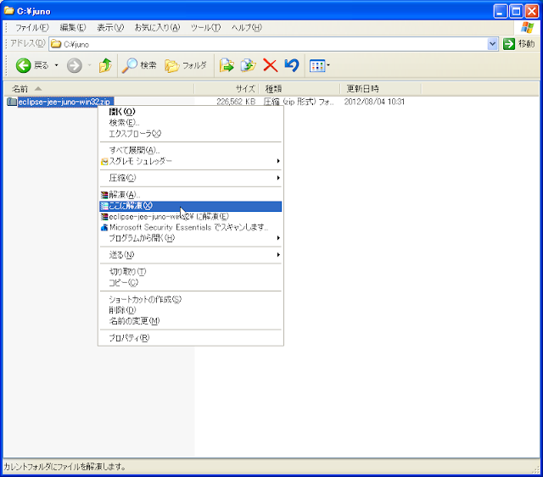Open the Forward button history dropdown arrow
The width and height of the screenshot is (543, 477).
coord(89,65)
